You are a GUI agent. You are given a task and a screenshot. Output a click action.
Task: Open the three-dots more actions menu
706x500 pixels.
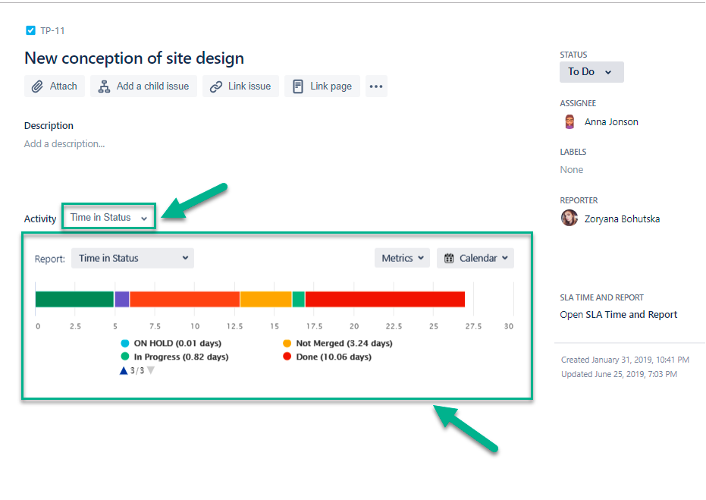(x=376, y=86)
